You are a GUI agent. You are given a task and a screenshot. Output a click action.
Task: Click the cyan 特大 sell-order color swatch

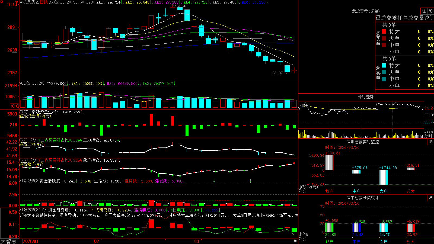[384, 65]
